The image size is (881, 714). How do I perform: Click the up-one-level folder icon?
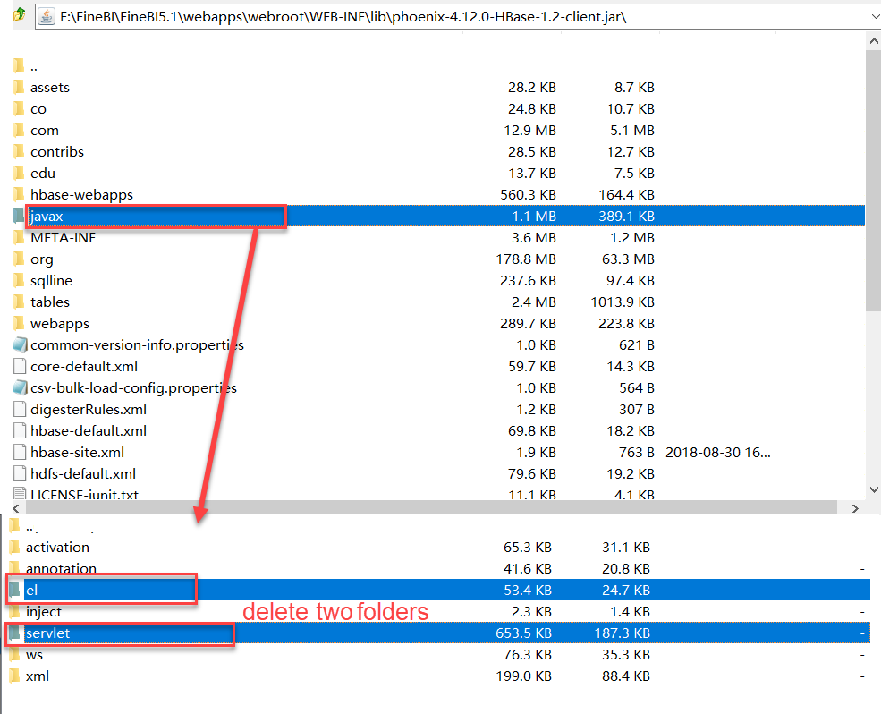pos(19,14)
